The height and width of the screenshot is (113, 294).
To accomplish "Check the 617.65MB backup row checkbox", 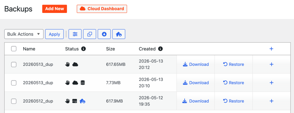I will click(14, 64).
